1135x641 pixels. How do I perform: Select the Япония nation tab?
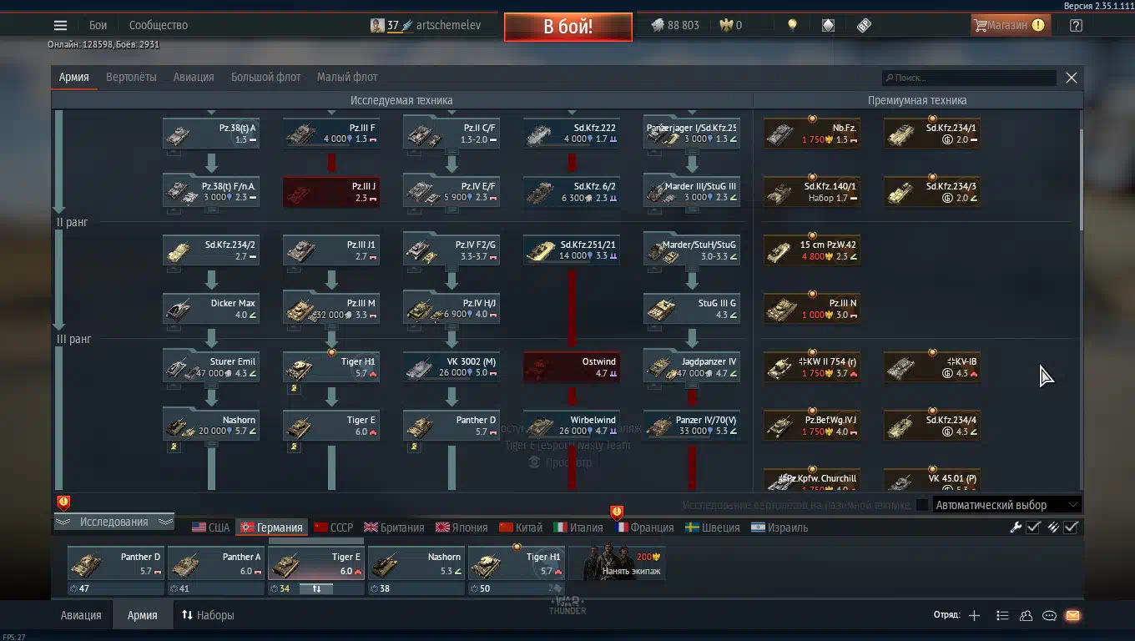pos(462,527)
